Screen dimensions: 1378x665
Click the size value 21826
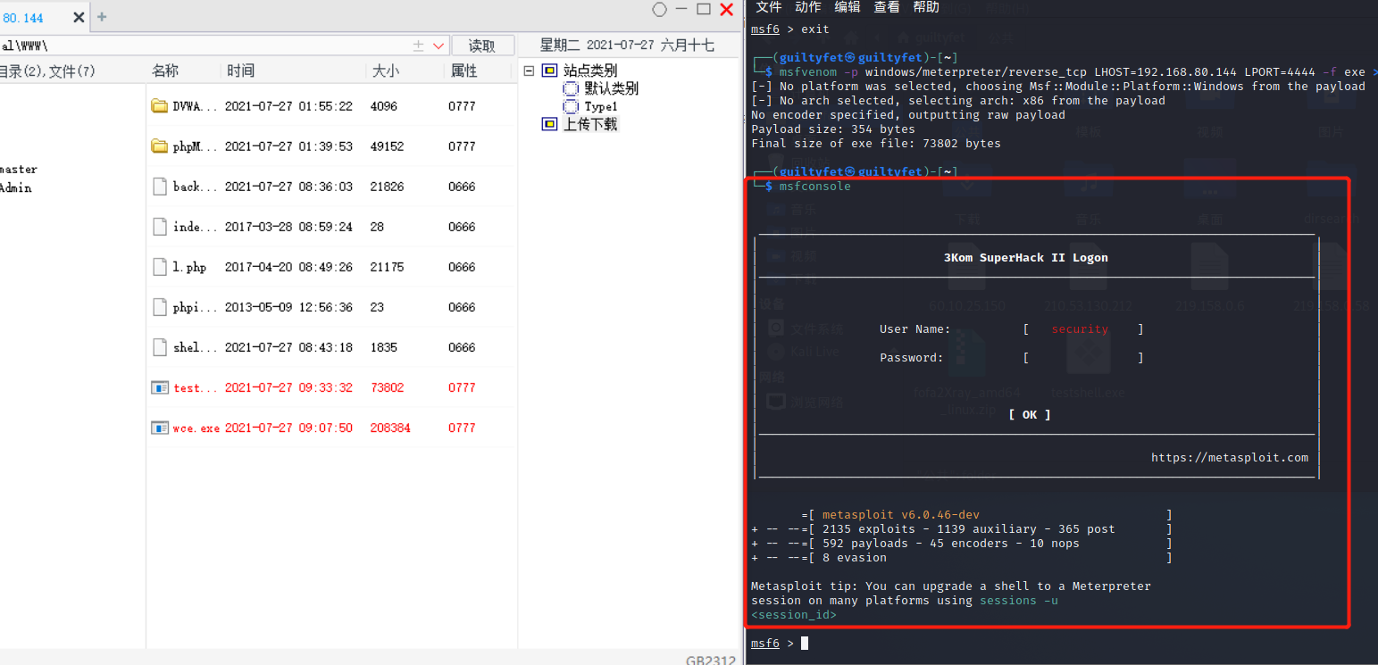387,187
